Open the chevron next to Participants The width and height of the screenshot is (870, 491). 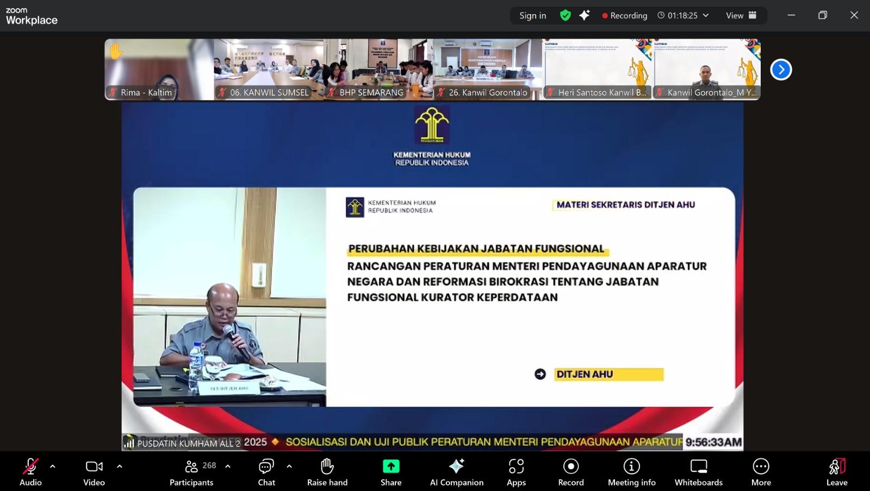click(228, 466)
